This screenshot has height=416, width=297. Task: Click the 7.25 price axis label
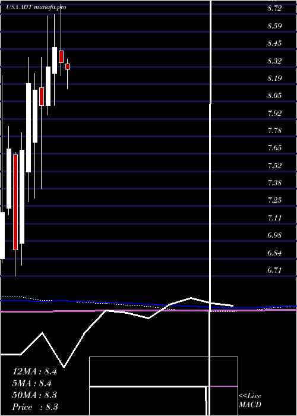coord(274,200)
